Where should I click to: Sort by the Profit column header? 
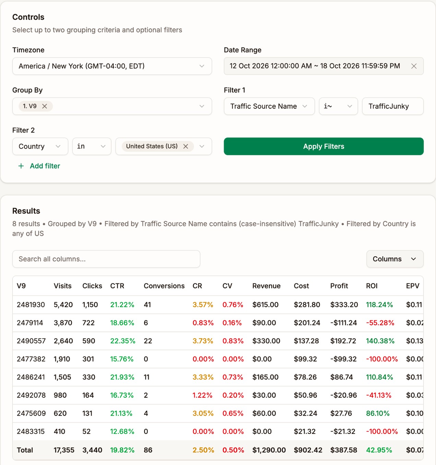(339, 286)
